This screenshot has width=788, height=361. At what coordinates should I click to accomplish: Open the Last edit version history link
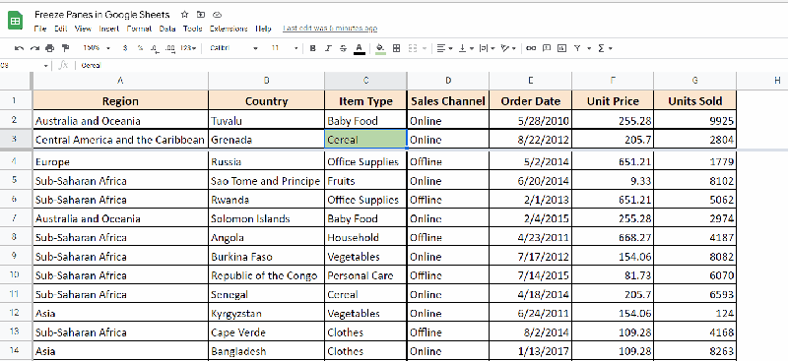click(x=330, y=29)
